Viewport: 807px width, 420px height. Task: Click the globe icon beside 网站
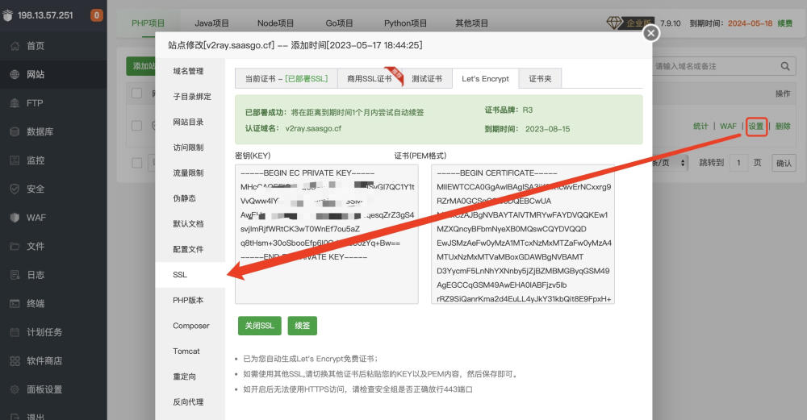15,74
